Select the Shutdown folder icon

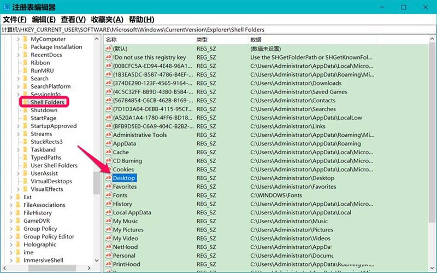pyautogui.click(x=25, y=110)
